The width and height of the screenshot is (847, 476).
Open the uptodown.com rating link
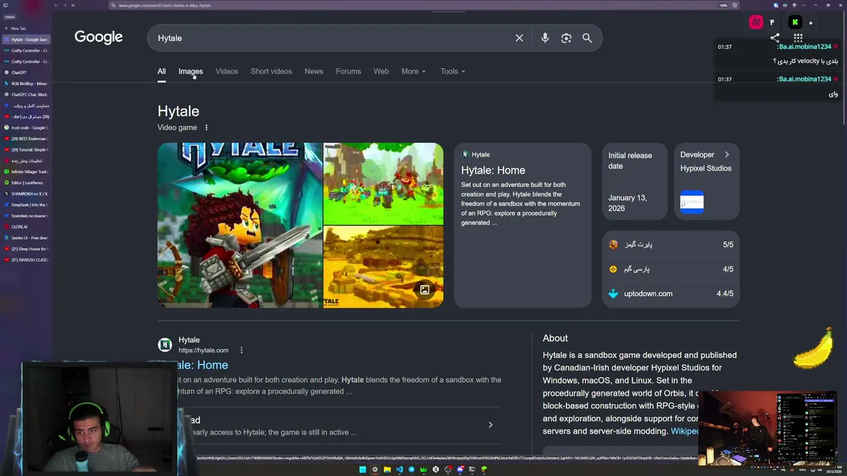671,294
